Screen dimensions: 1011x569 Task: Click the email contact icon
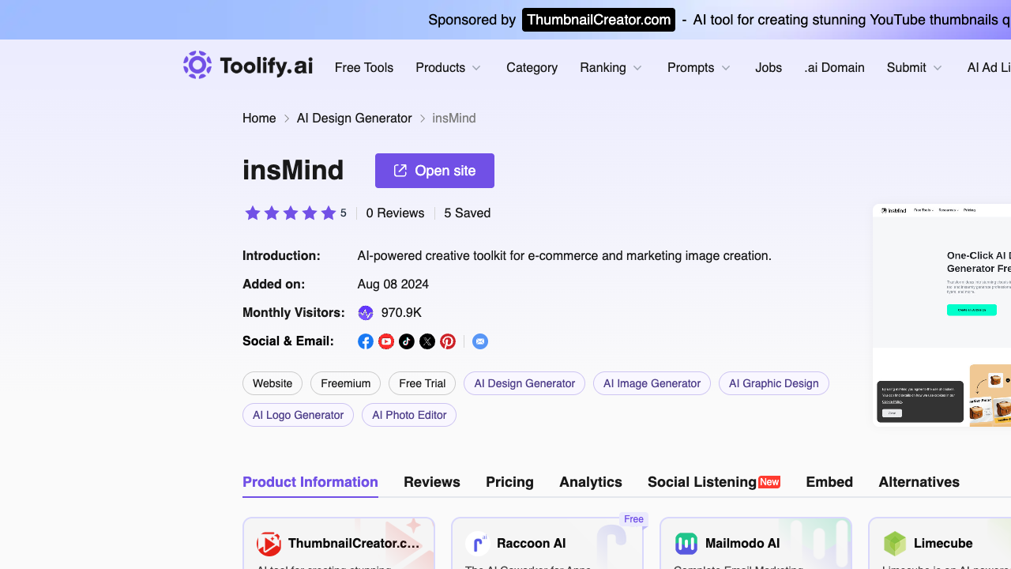(480, 341)
